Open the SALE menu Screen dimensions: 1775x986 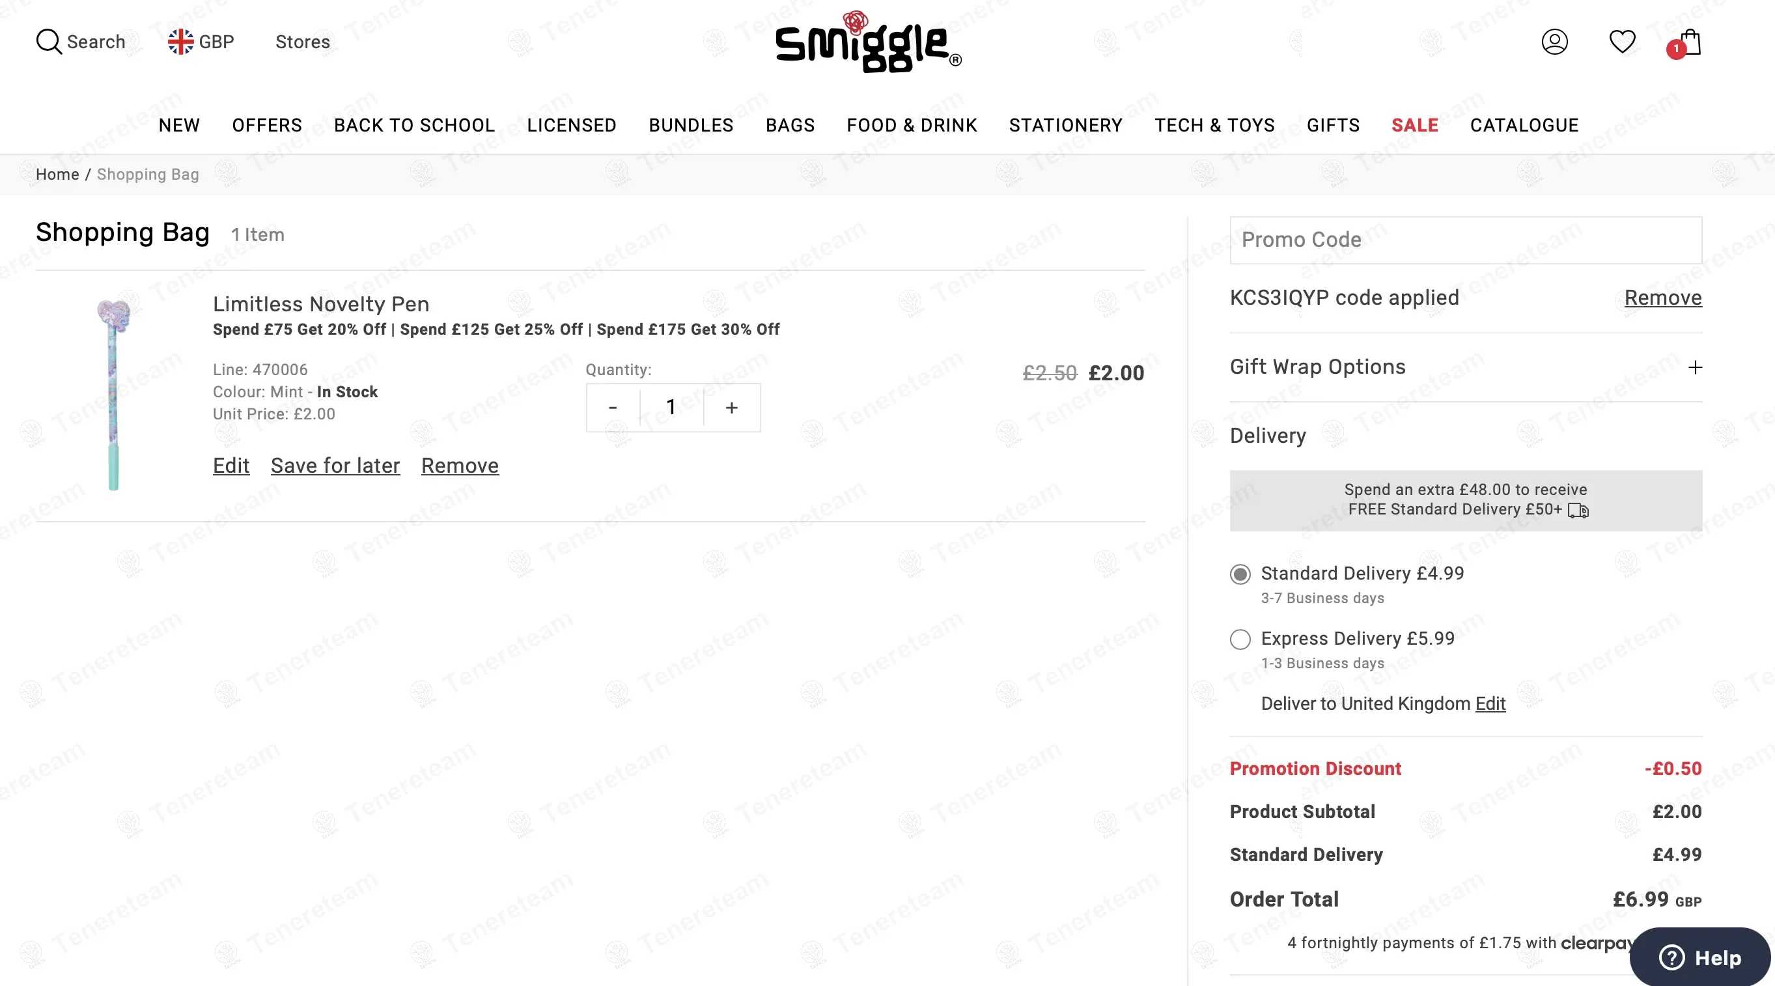pos(1415,126)
